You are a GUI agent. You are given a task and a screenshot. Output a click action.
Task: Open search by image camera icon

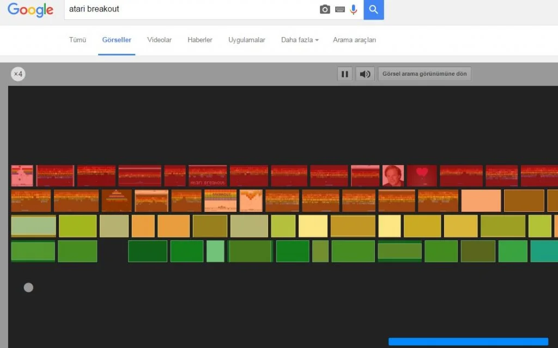[325, 10]
